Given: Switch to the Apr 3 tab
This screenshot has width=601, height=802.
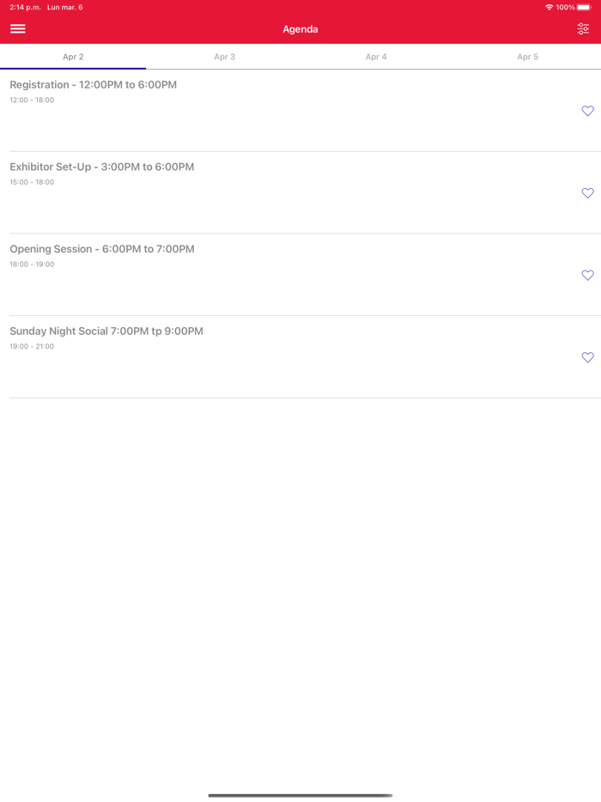Looking at the screenshot, I should (x=225, y=57).
